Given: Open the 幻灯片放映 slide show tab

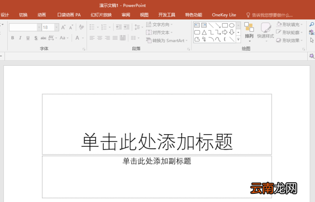Looking at the screenshot, I should pos(101,15).
